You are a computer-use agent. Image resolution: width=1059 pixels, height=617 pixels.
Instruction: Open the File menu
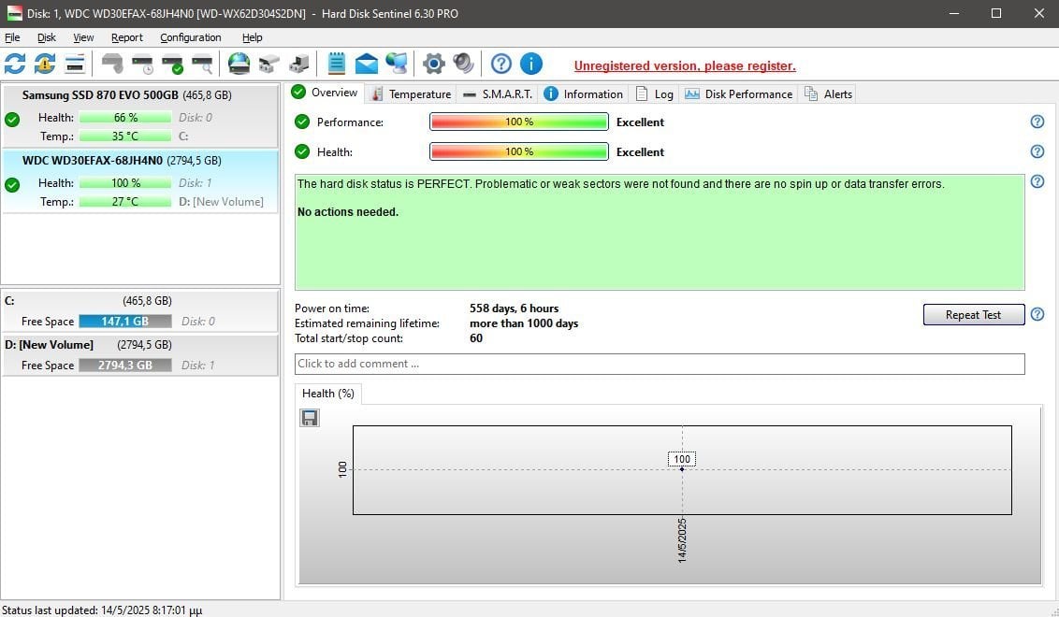click(12, 37)
